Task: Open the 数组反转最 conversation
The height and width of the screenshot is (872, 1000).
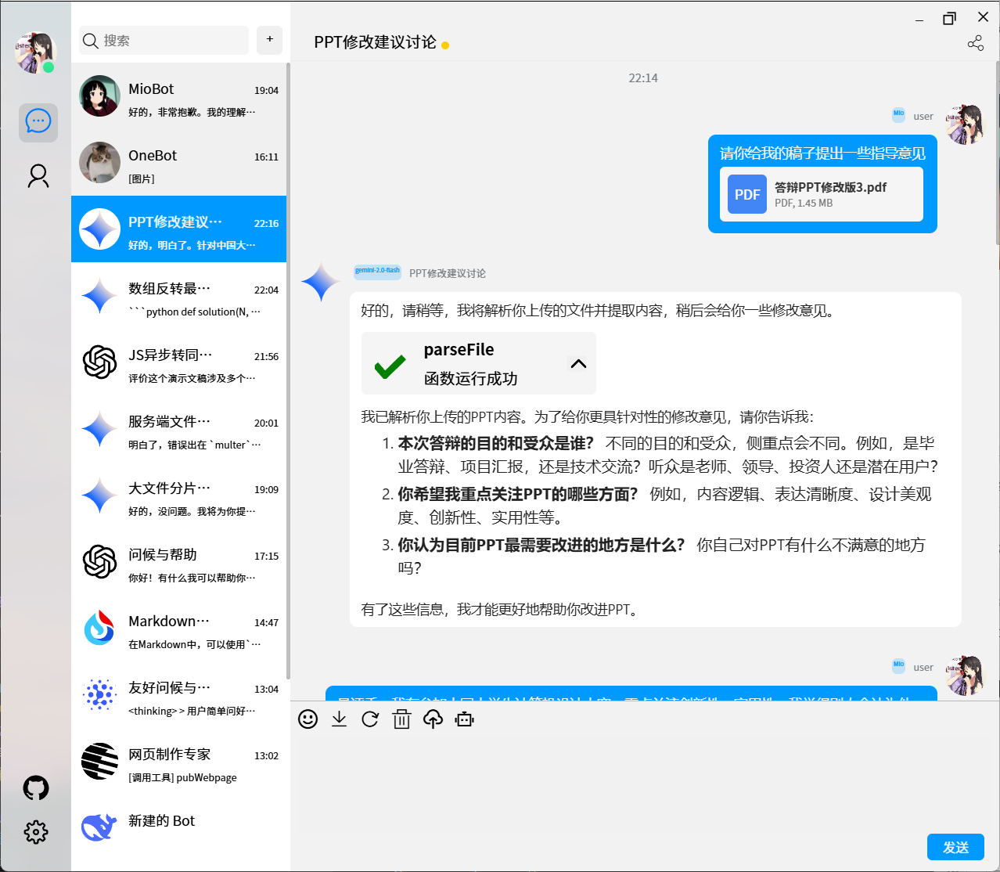Action: coord(178,296)
